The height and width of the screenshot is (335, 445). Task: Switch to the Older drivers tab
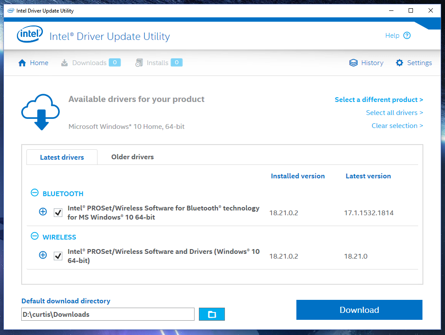point(133,157)
